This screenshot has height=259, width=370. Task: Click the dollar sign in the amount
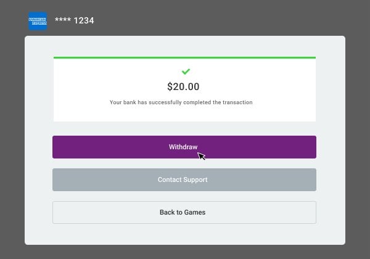[x=170, y=86]
